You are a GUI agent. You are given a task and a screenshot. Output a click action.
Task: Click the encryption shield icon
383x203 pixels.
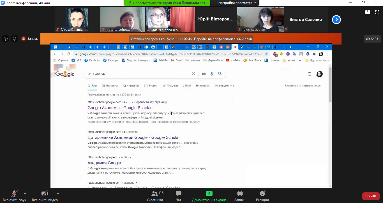pos(15,39)
